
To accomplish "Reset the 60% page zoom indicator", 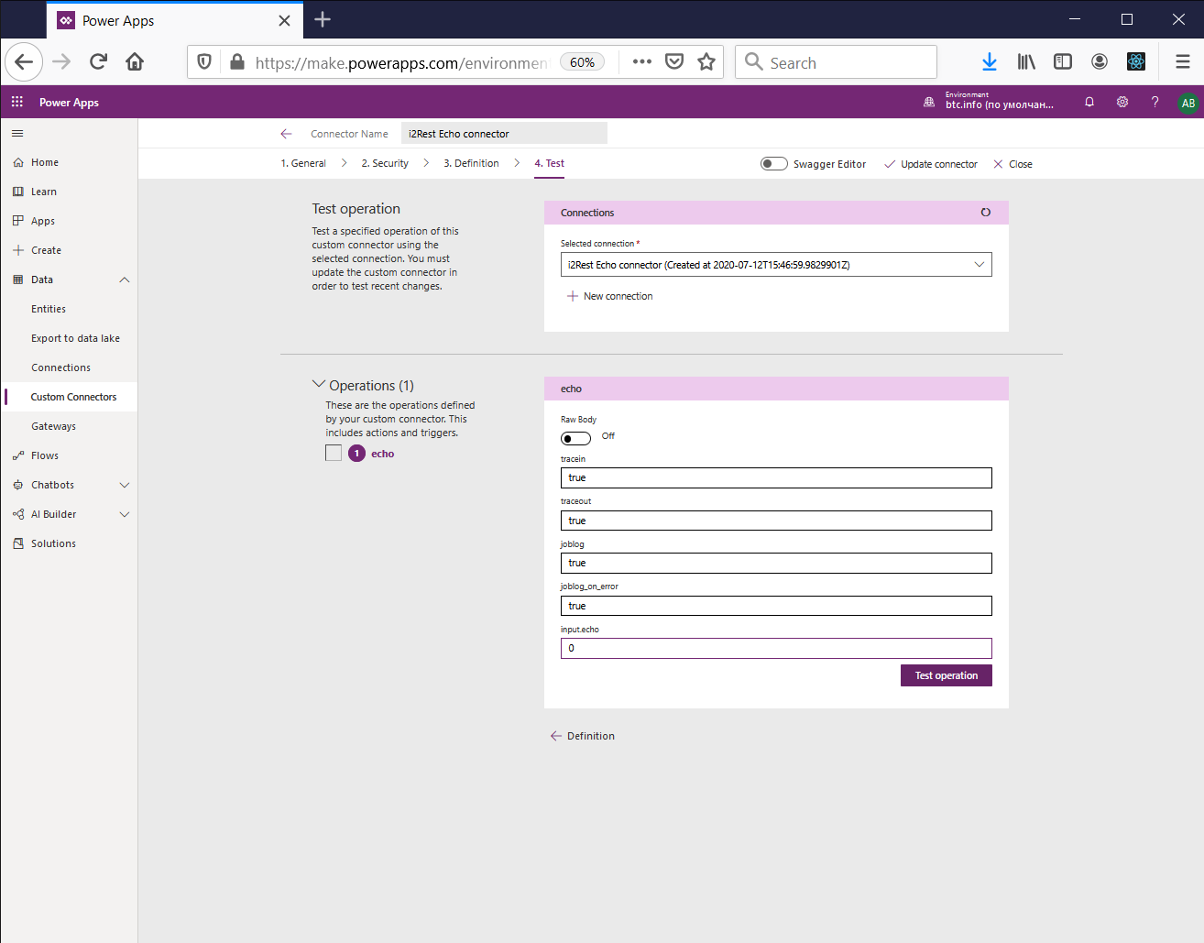I will [582, 62].
